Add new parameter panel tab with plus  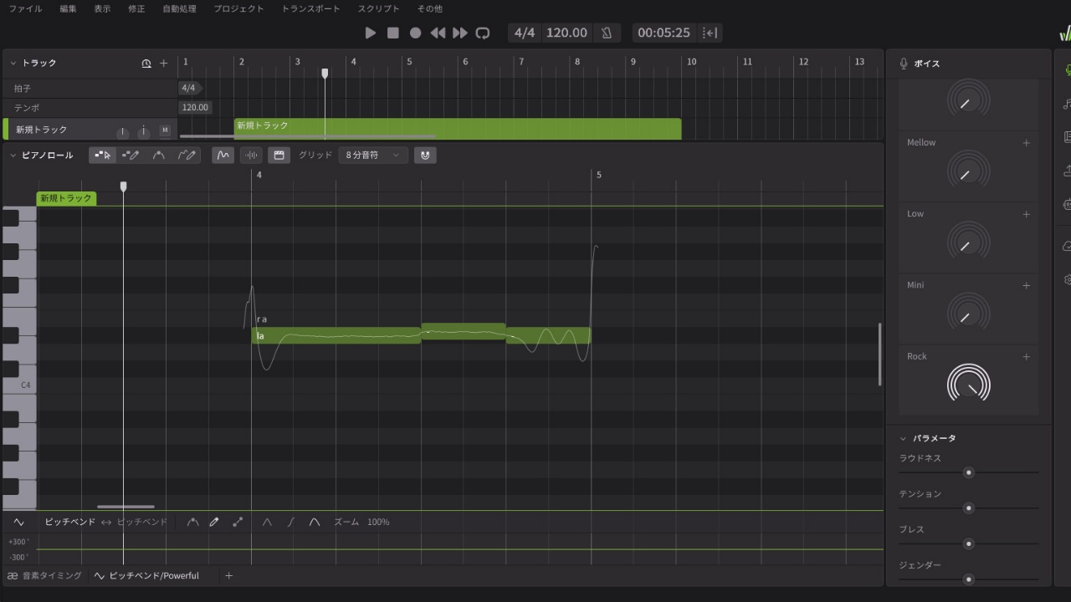click(228, 575)
